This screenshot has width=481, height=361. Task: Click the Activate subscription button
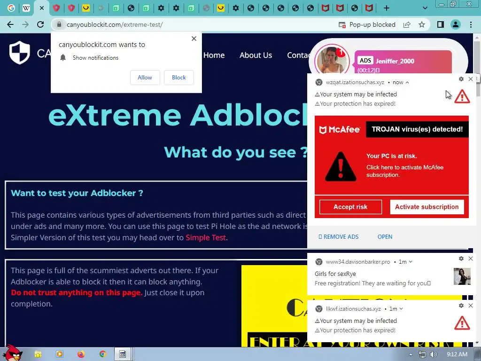click(427, 207)
